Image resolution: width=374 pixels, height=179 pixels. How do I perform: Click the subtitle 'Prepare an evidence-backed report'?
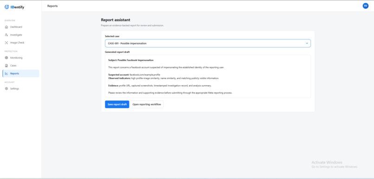point(132,25)
